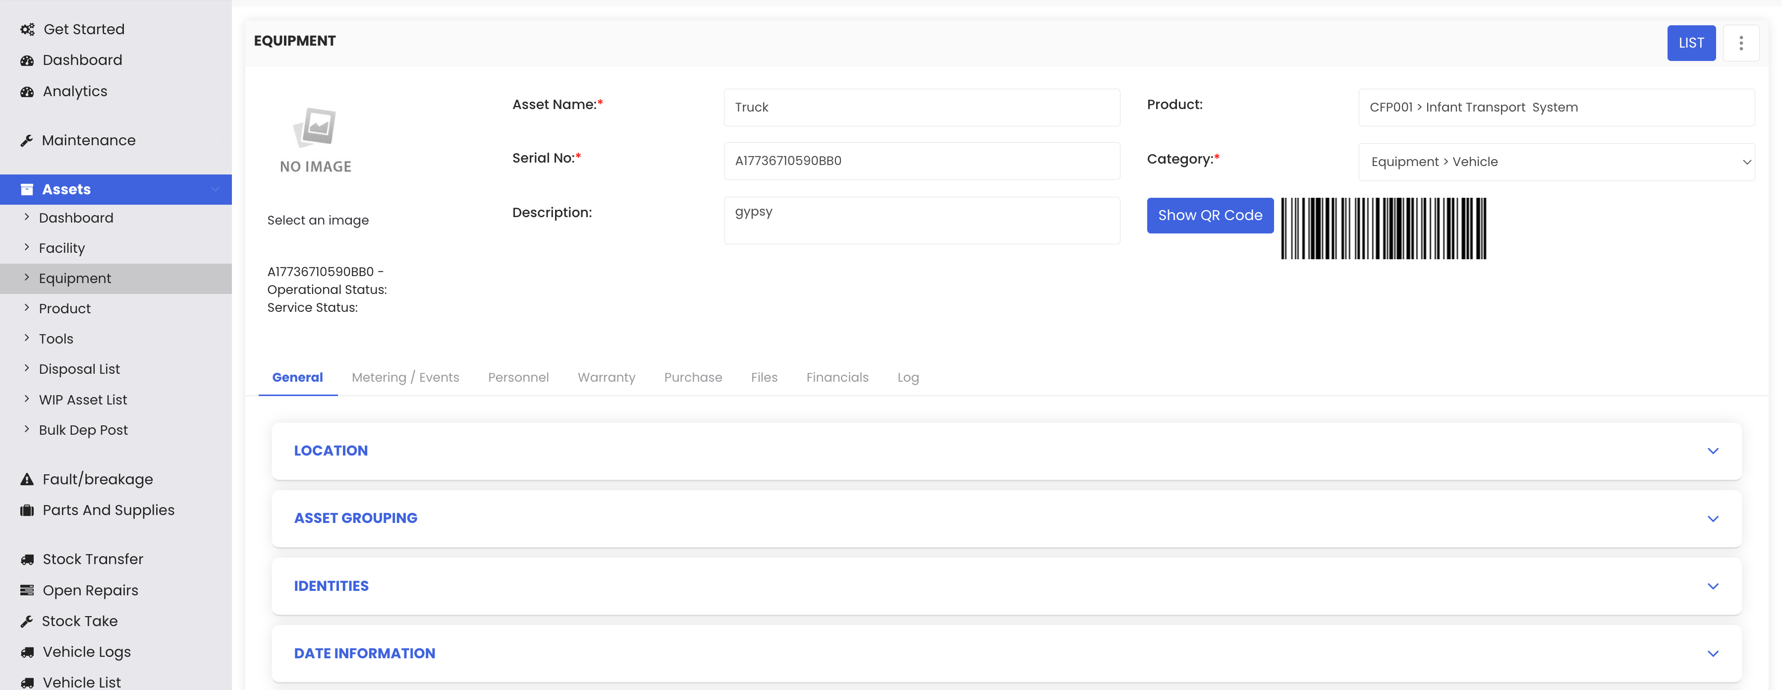Click the Fault/breakage warning triangle icon

tap(27, 479)
